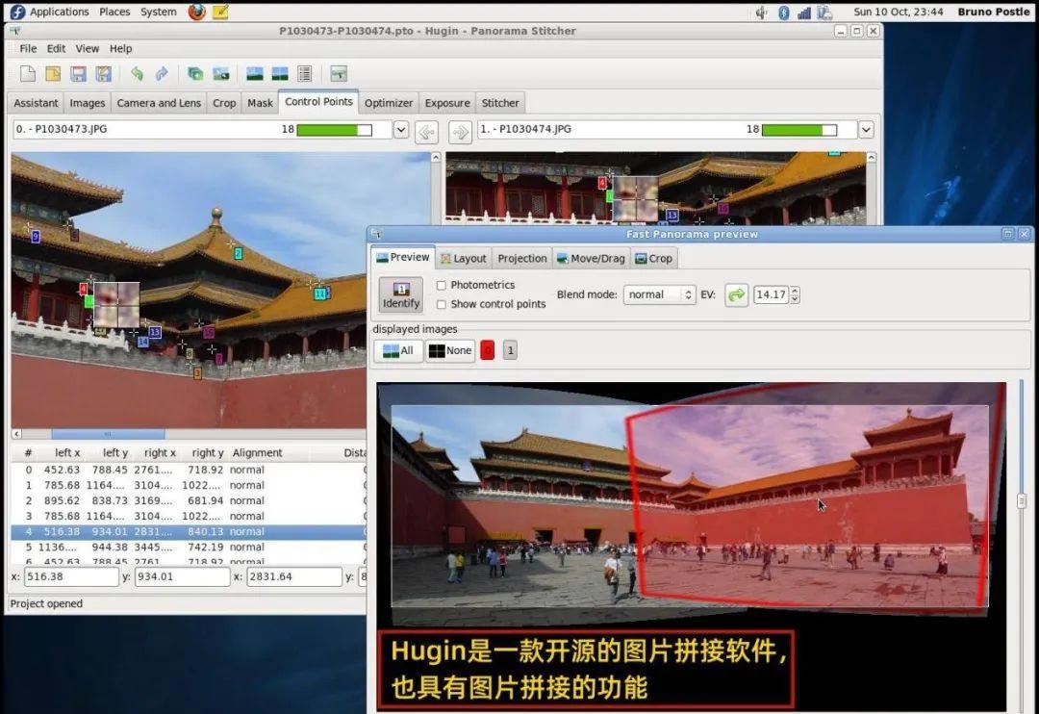The width and height of the screenshot is (1039, 714).
Task: Add individual images with the toolbar icon
Action: (x=194, y=73)
